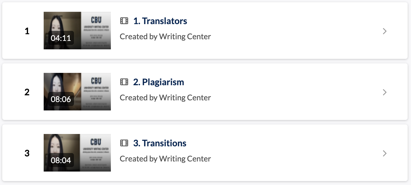Click the film icon beside 1. Translators
Viewport: 411px width, 185px height.
click(124, 21)
